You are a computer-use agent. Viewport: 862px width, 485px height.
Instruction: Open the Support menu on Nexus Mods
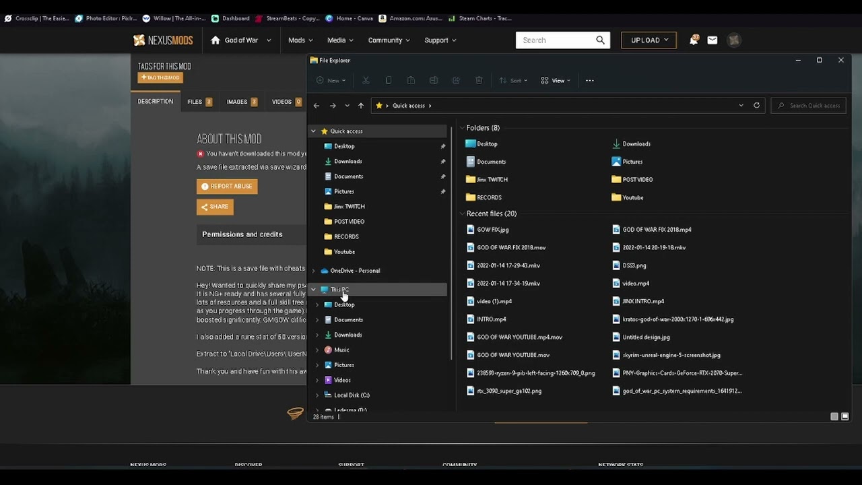(440, 40)
